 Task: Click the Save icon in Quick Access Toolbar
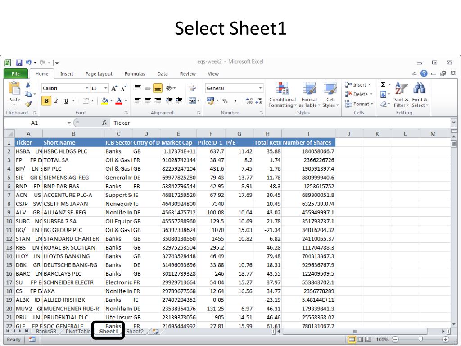click(x=19, y=63)
